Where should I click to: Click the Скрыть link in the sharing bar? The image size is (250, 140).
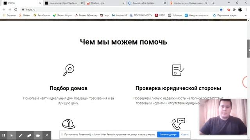click(185, 135)
